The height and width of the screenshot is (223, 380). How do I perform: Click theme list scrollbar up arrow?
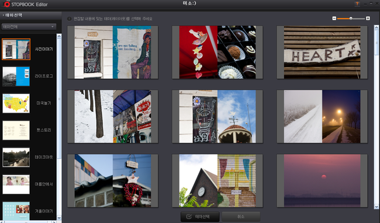pyautogui.click(x=59, y=36)
